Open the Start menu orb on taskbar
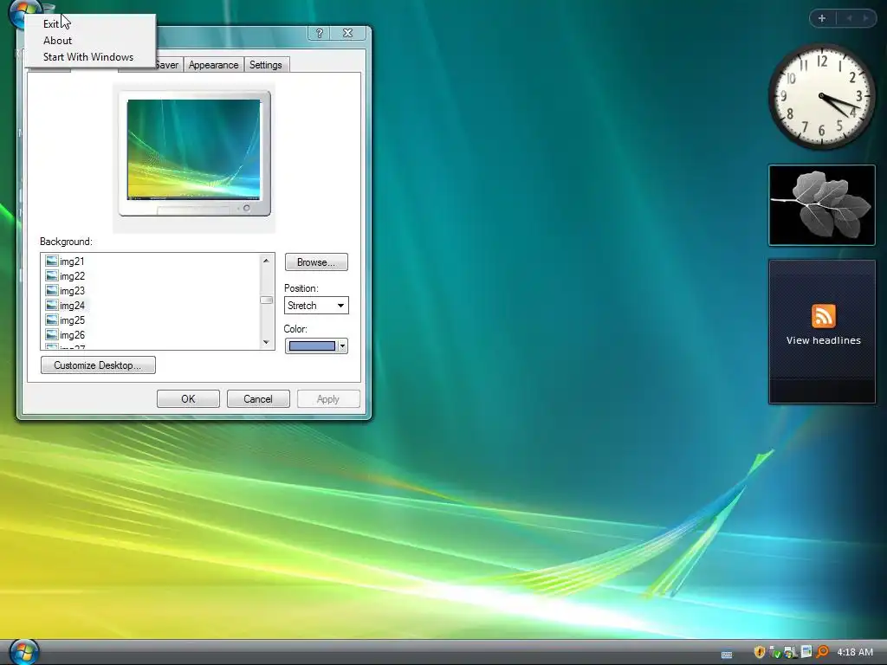This screenshot has height=665, width=887. [23, 651]
